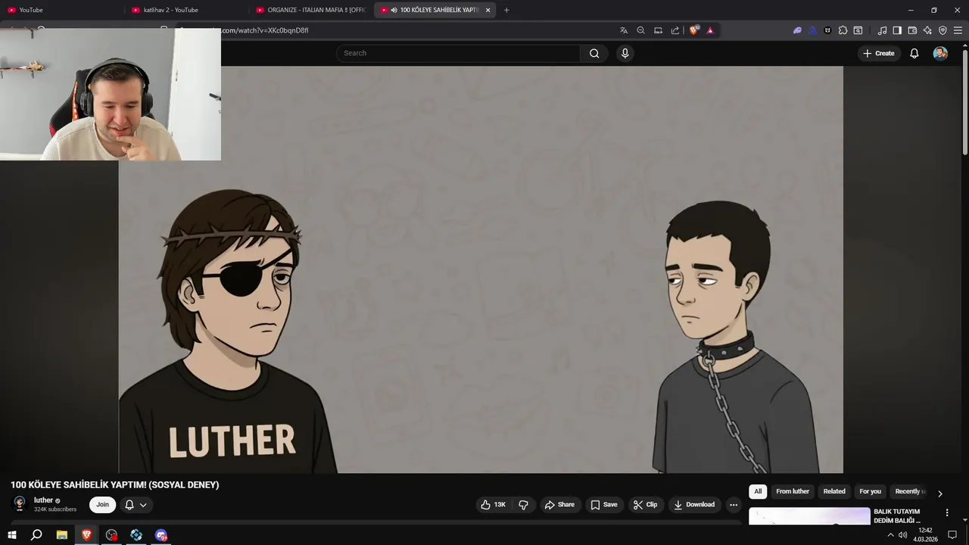The image size is (969, 545).
Task: Show more filter chips with right arrow
Action: 940,494
